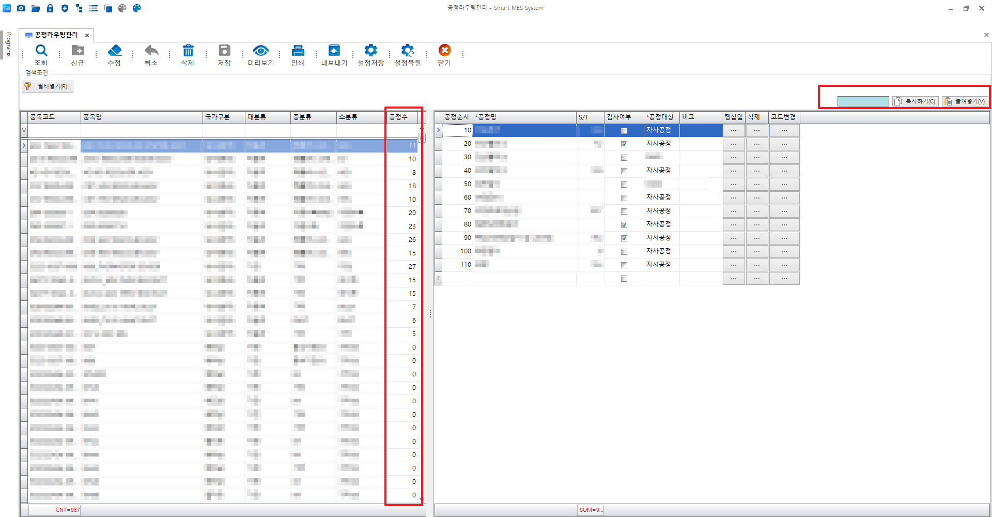Click the 붙여넣기(V) paste button
The image size is (992, 517).
pos(965,101)
